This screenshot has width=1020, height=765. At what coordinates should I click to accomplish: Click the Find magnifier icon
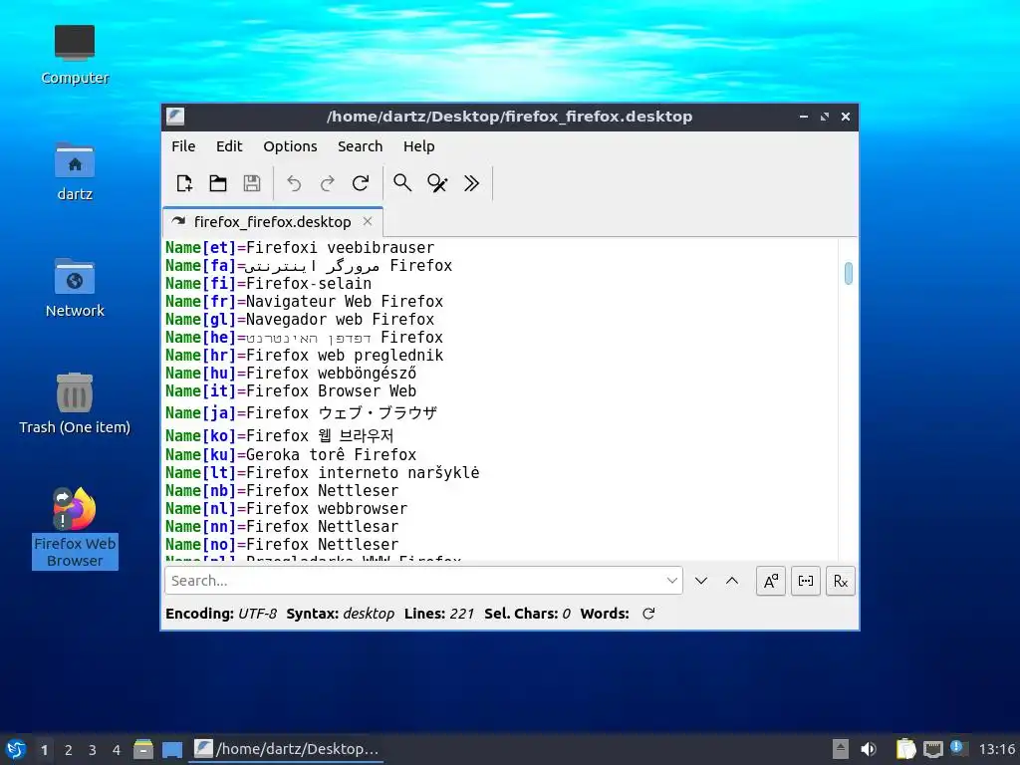click(402, 183)
